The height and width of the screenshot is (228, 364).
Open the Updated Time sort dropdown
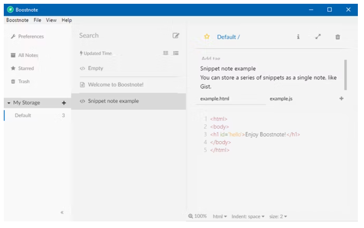pyautogui.click(x=96, y=53)
